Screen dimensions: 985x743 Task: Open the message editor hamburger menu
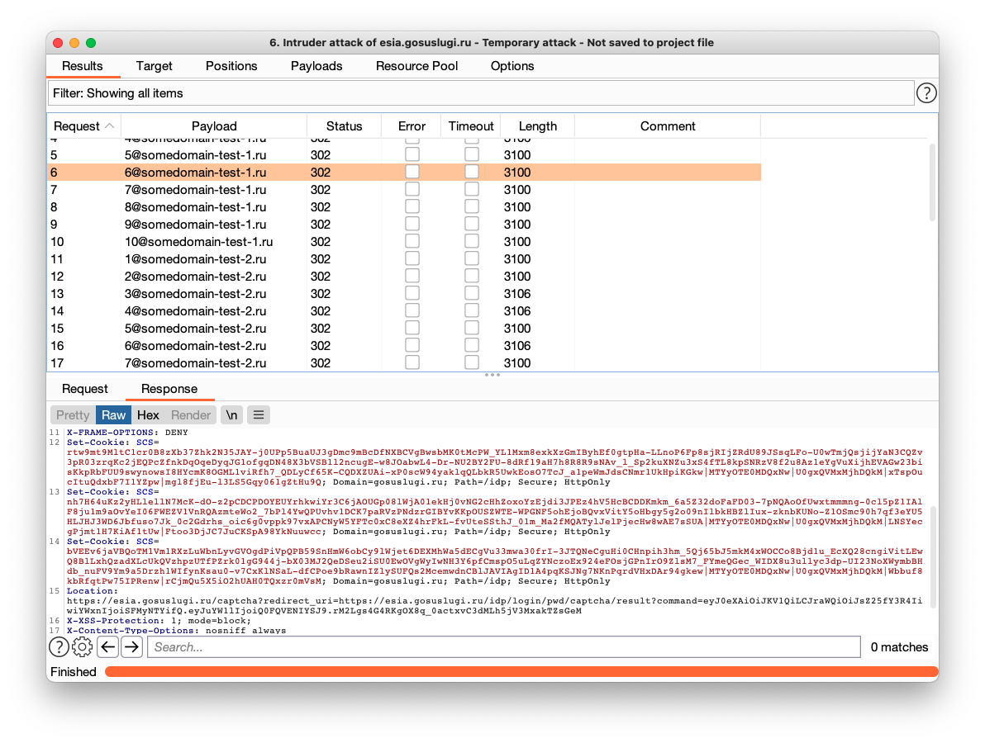258,414
